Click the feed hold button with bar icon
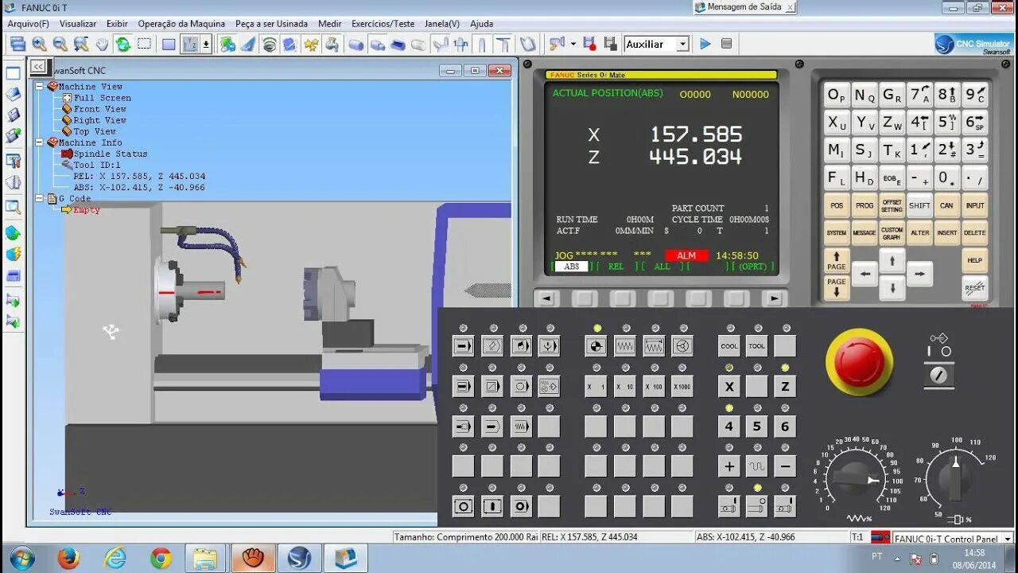 coord(492,507)
